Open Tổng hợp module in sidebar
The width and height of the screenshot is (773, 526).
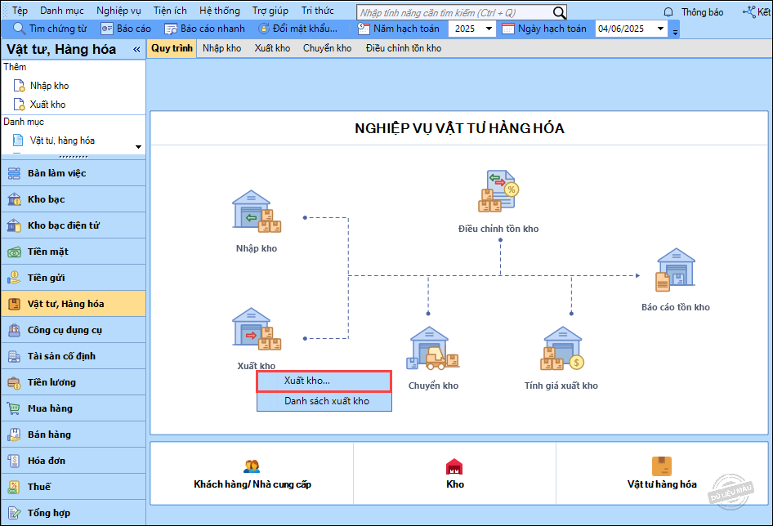(x=74, y=513)
